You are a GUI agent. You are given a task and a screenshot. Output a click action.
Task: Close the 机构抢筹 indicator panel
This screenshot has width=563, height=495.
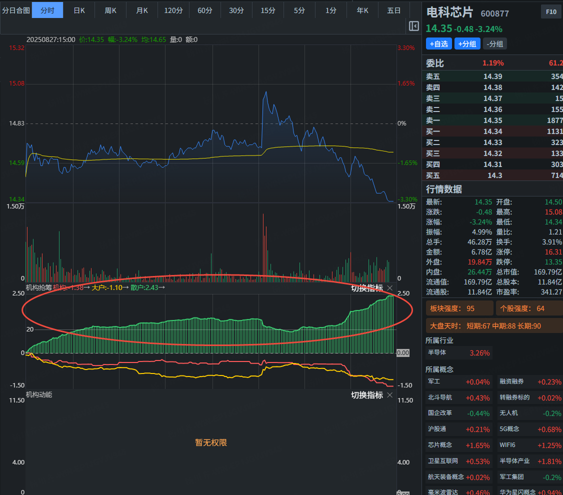(390, 288)
